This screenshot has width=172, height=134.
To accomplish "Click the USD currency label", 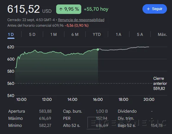I will click(x=47, y=11).
